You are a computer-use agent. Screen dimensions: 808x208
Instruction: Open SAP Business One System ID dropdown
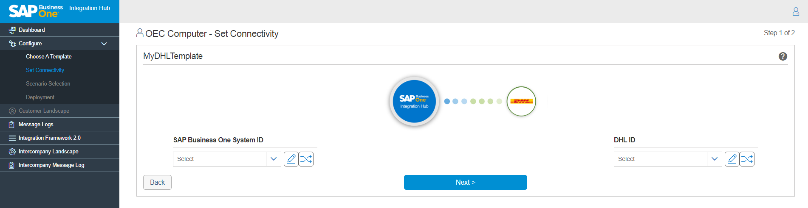click(227, 159)
